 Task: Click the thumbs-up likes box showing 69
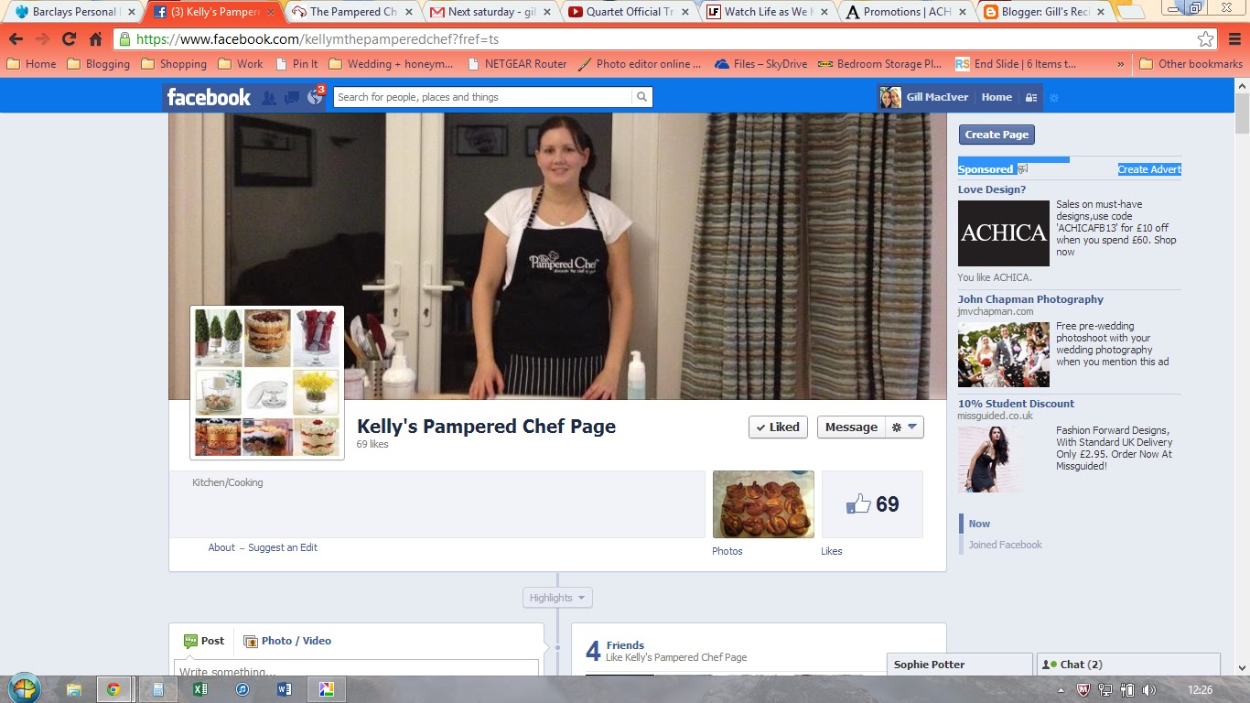(x=872, y=504)
